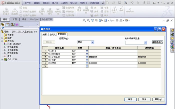Viewport: 175px width, 109px height.
Task: Open the 材料明细表数量 dropdown
Action: [x=145, y=42]
